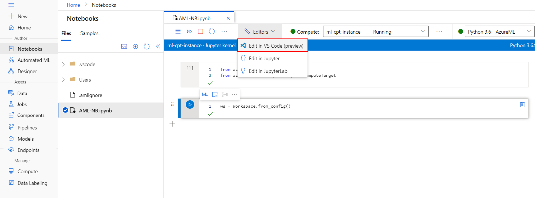Open the Components page
The width and height of the screenshot is (535, 198).
click(x=26, y=115)
